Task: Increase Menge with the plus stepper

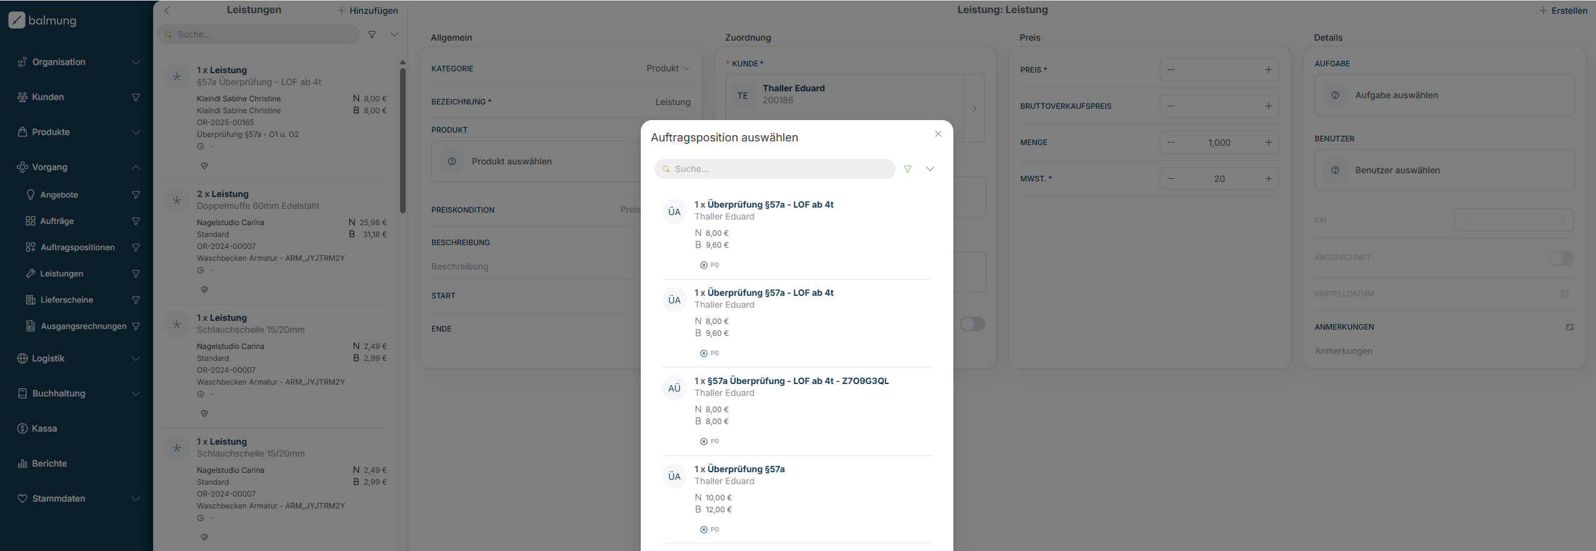Action: coord(1268,143)
